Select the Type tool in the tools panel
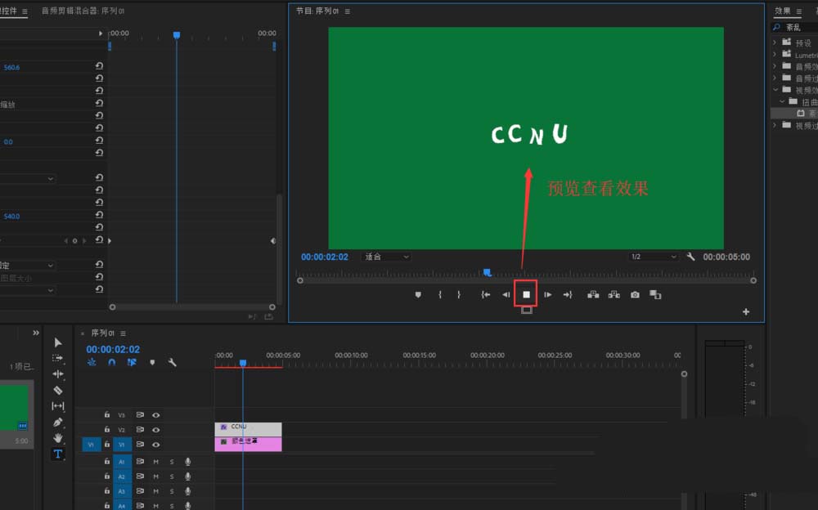The width and height of the screenshot is (818, 510). click(57, 455)
